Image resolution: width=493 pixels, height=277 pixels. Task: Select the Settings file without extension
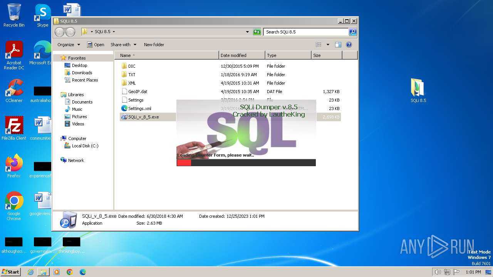(136, 100)
